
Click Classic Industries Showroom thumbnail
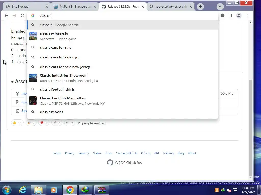click(x=33, y=78)
